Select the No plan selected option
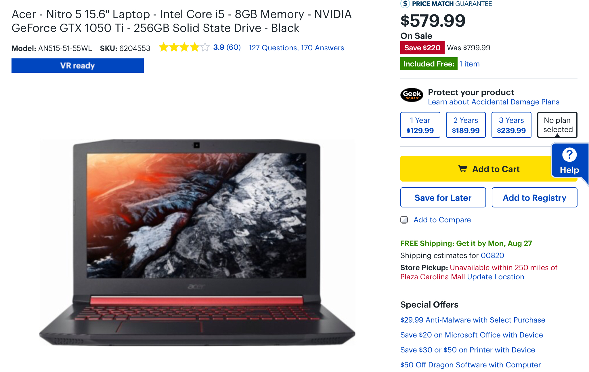Image resolution: width=589 pixels, height=372 pixels. 557,125
